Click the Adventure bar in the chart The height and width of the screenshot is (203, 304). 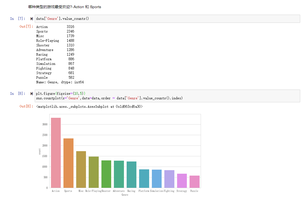point(119,174)
